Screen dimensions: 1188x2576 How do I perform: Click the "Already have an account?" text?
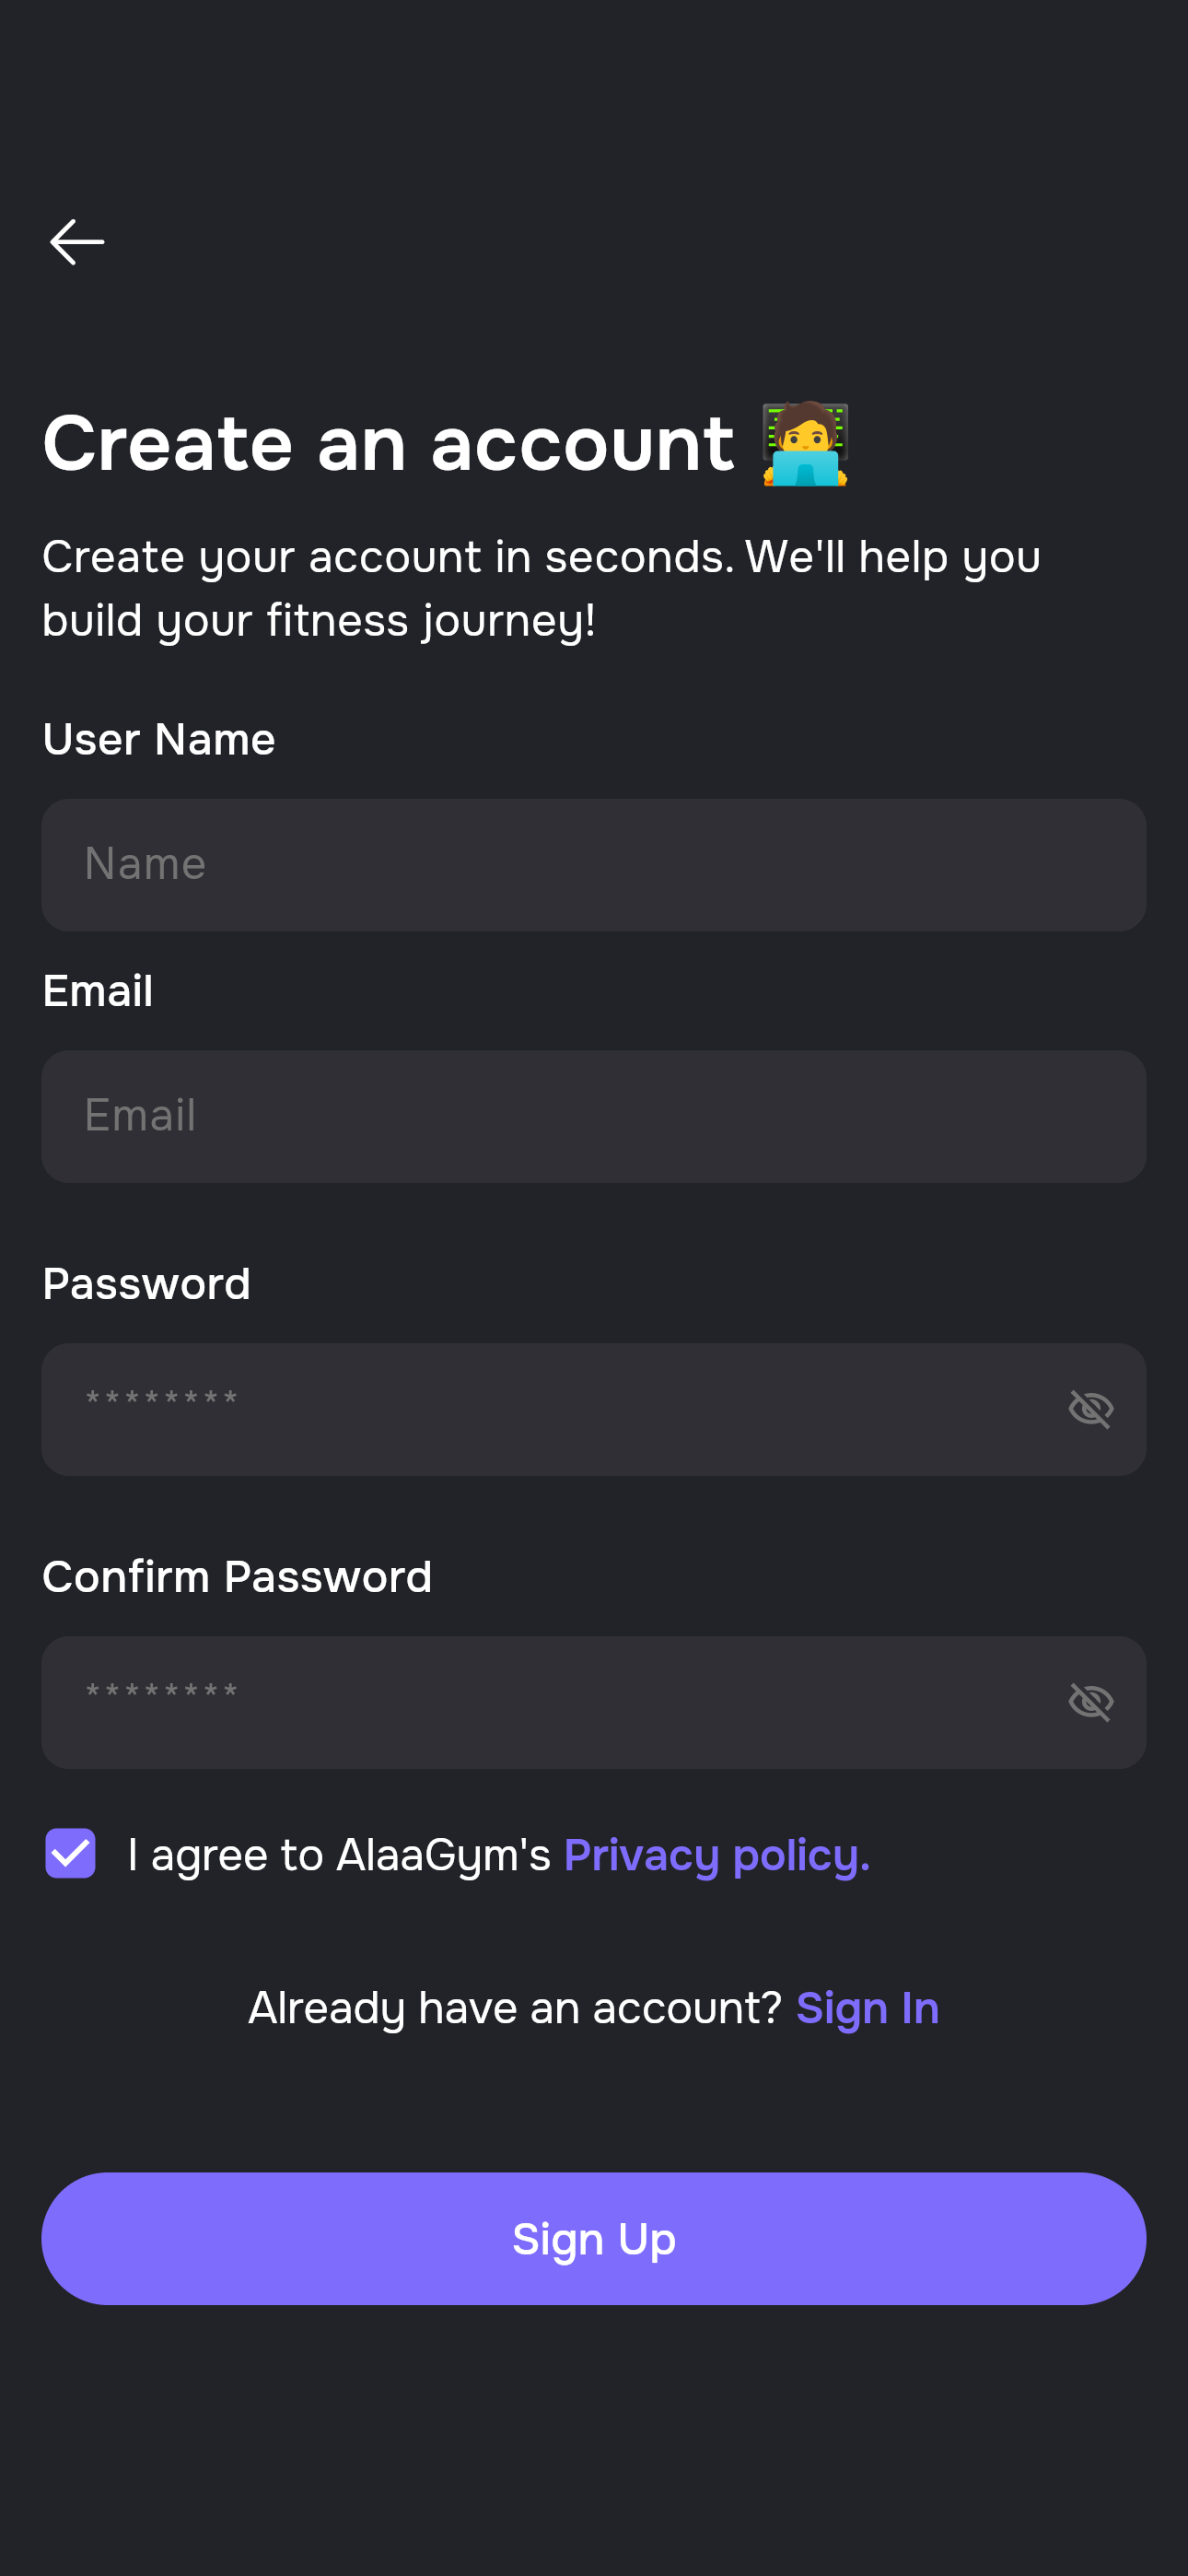tap(514, 2008)
